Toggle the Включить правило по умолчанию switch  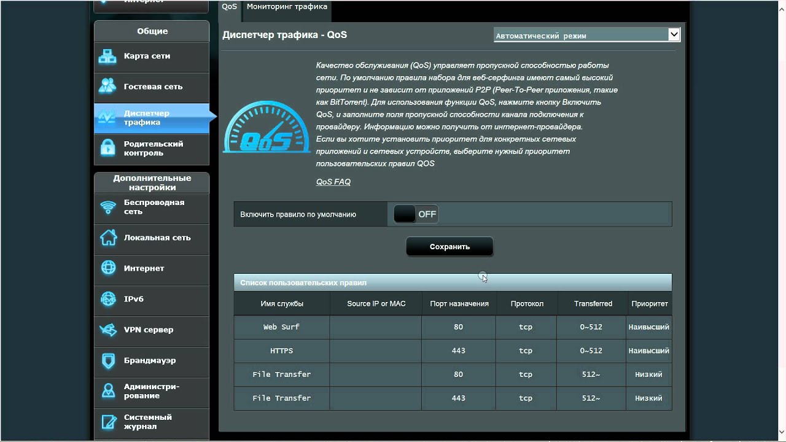pos(416,214)
